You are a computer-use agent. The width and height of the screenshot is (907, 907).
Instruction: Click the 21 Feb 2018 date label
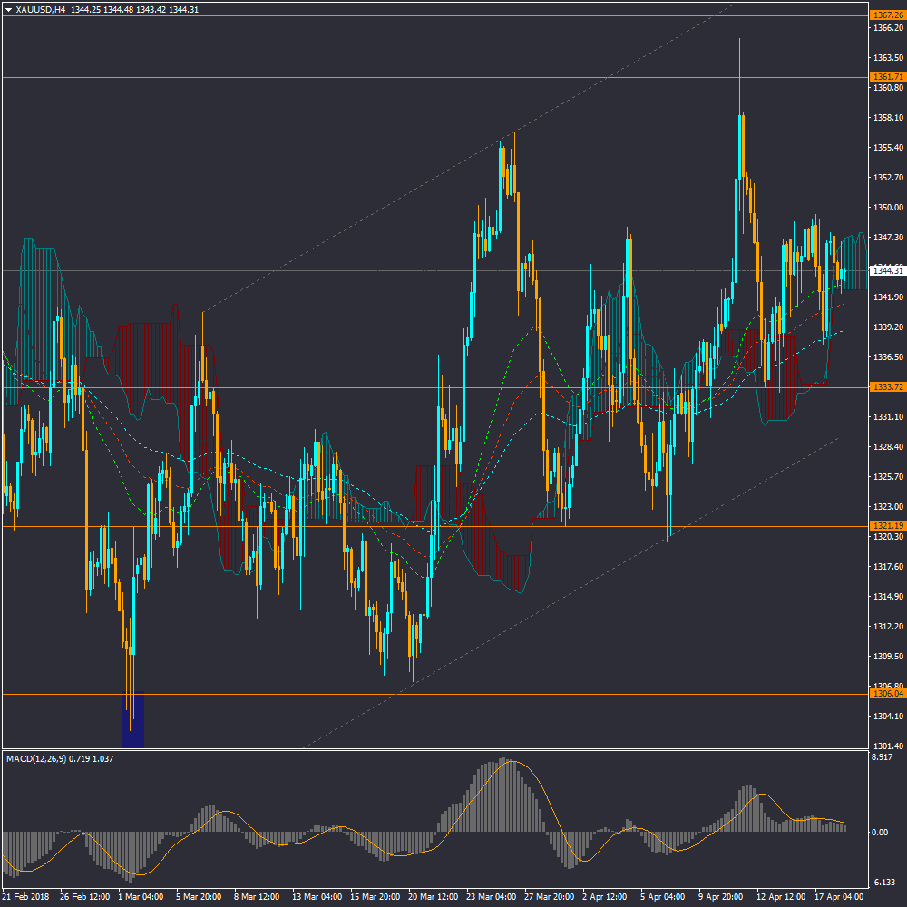(x=26, y=896)
